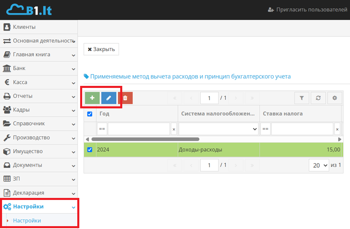Click the Закрыть button
350x229 pixels.
(101, 49)
